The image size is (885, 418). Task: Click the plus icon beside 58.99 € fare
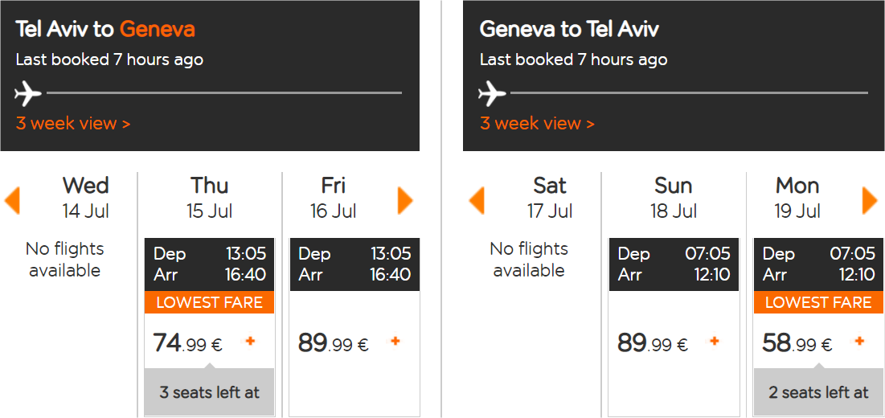859,341
